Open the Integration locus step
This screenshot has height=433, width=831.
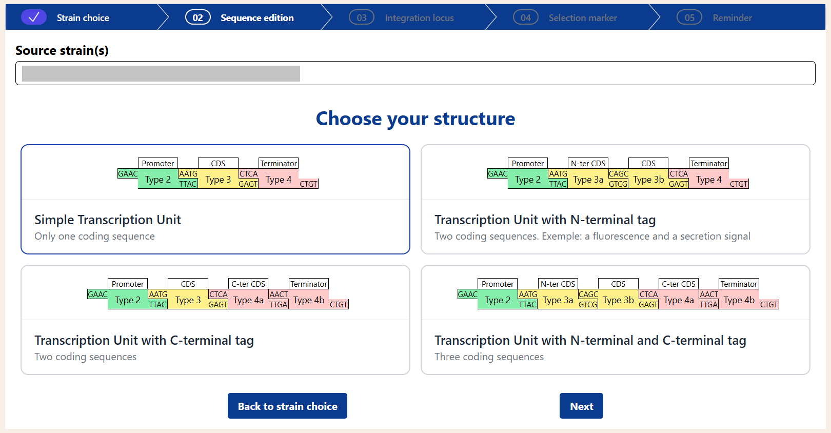419,17
